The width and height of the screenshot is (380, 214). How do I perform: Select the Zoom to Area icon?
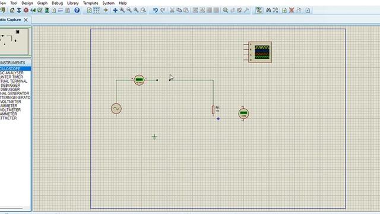(143, 10)
